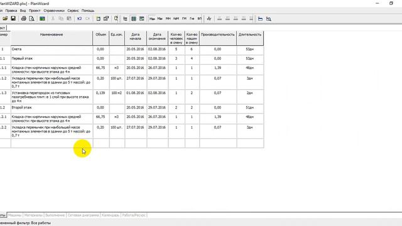402x226 pixels.
Task: Click the refresh/recalculate icon
Action: point(116,18)
